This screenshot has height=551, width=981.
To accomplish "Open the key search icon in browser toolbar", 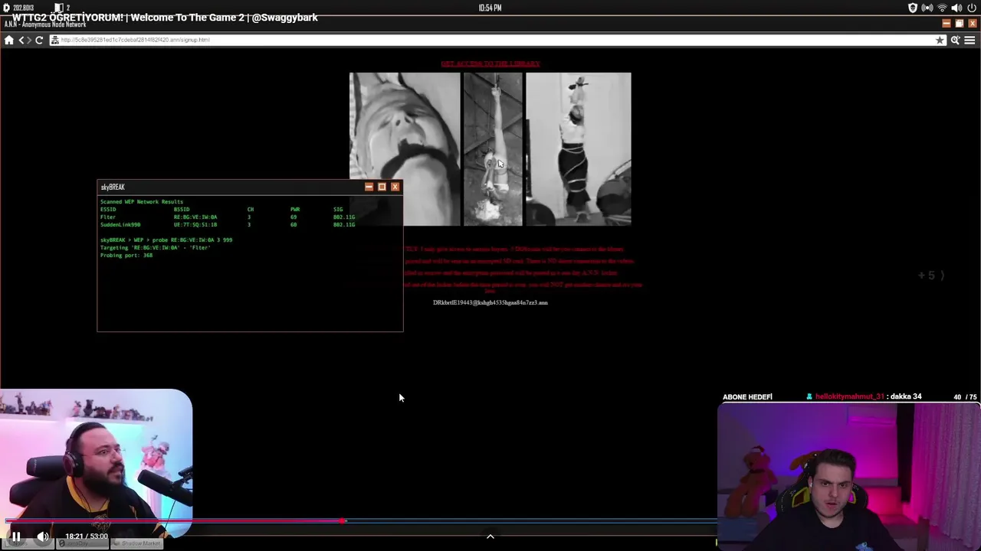I will (955, 40).
